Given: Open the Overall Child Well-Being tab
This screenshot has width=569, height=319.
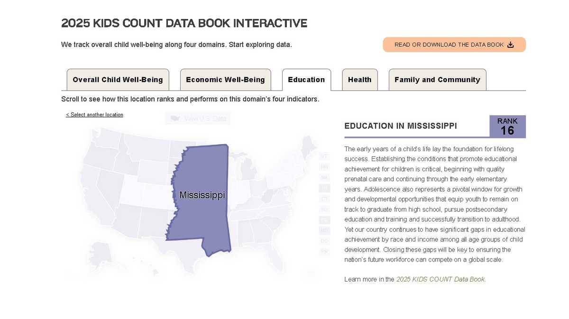Looking at the screenshot, I should coord(118,80).
